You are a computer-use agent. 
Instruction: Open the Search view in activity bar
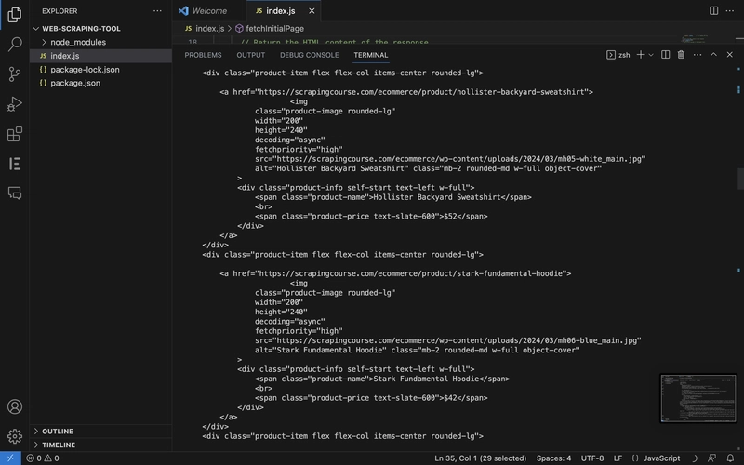click(15, 44)
